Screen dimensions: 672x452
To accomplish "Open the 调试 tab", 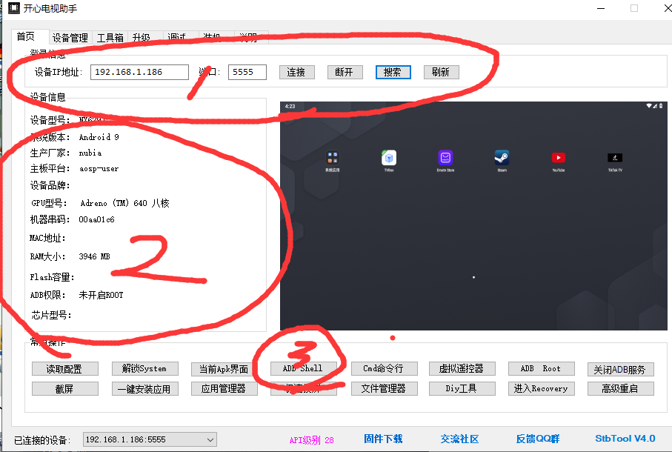I will [176, 38].
